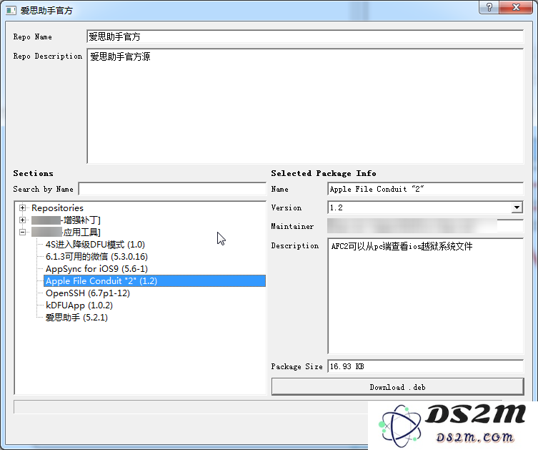Select 爱思助手 (5.2.1) package

coord(76,318)
